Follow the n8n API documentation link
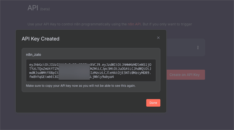The width and height of the screenshot is (234, 130). 134,24
